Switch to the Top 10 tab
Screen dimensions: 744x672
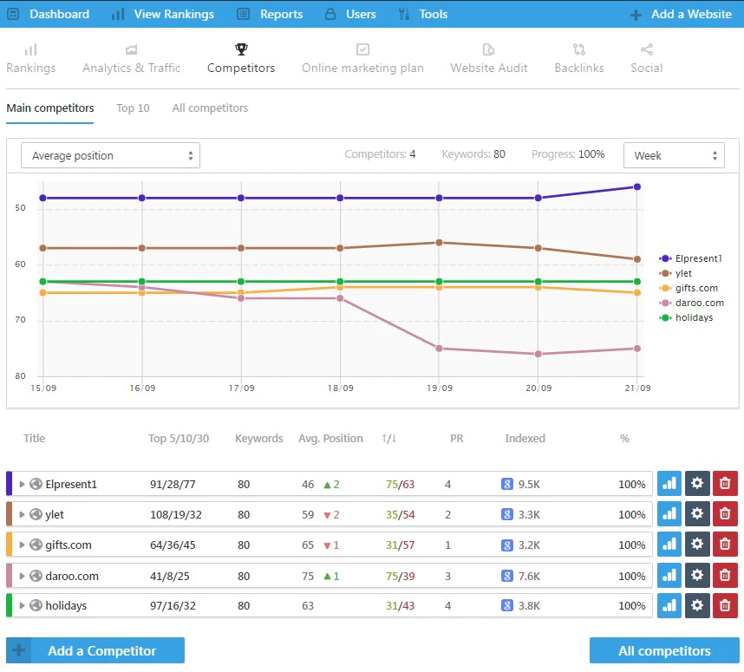click(133, 108)
